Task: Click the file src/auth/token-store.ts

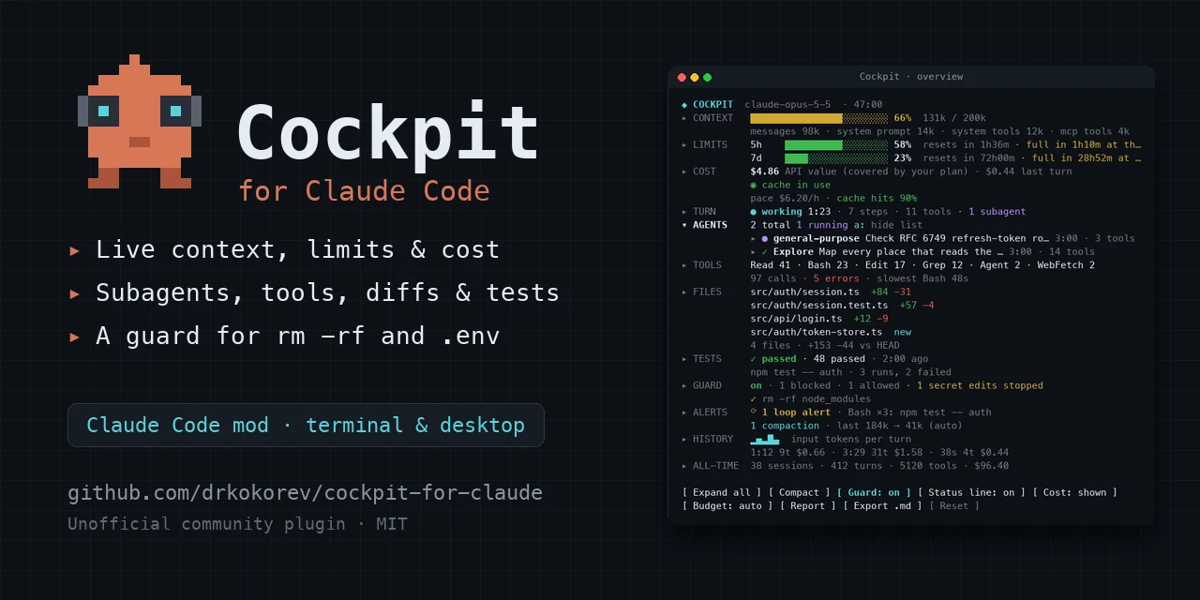Action: coord(817,332)
